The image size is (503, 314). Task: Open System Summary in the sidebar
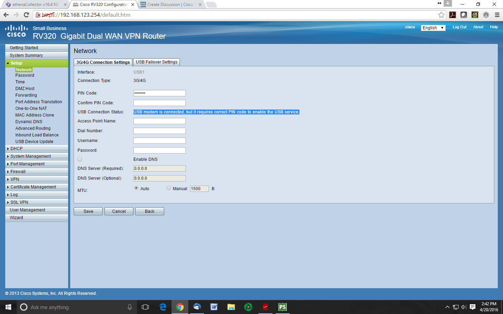click(x=37, y=55)
